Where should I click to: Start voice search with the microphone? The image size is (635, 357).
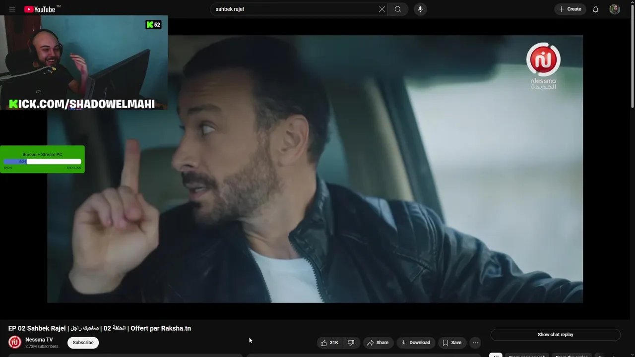coord(420,9)
